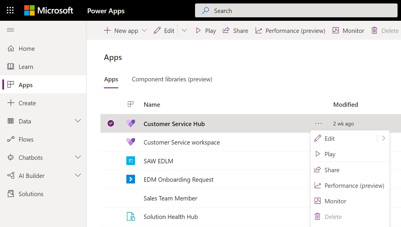Select the SAW EDLM app row

click(x=158, y=161)
